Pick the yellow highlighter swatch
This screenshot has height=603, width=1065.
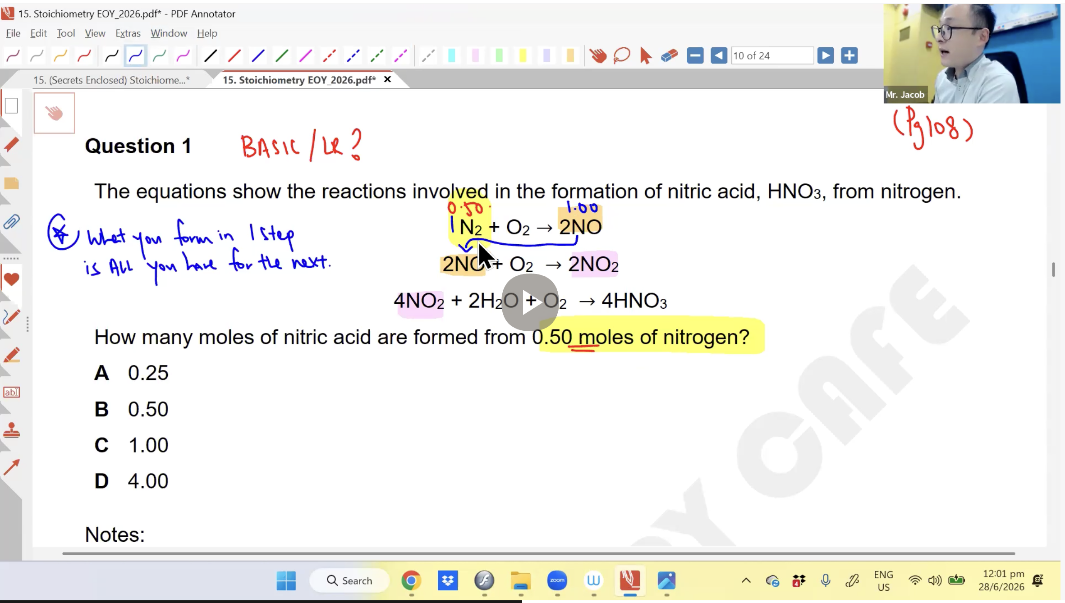pos(523,56)
